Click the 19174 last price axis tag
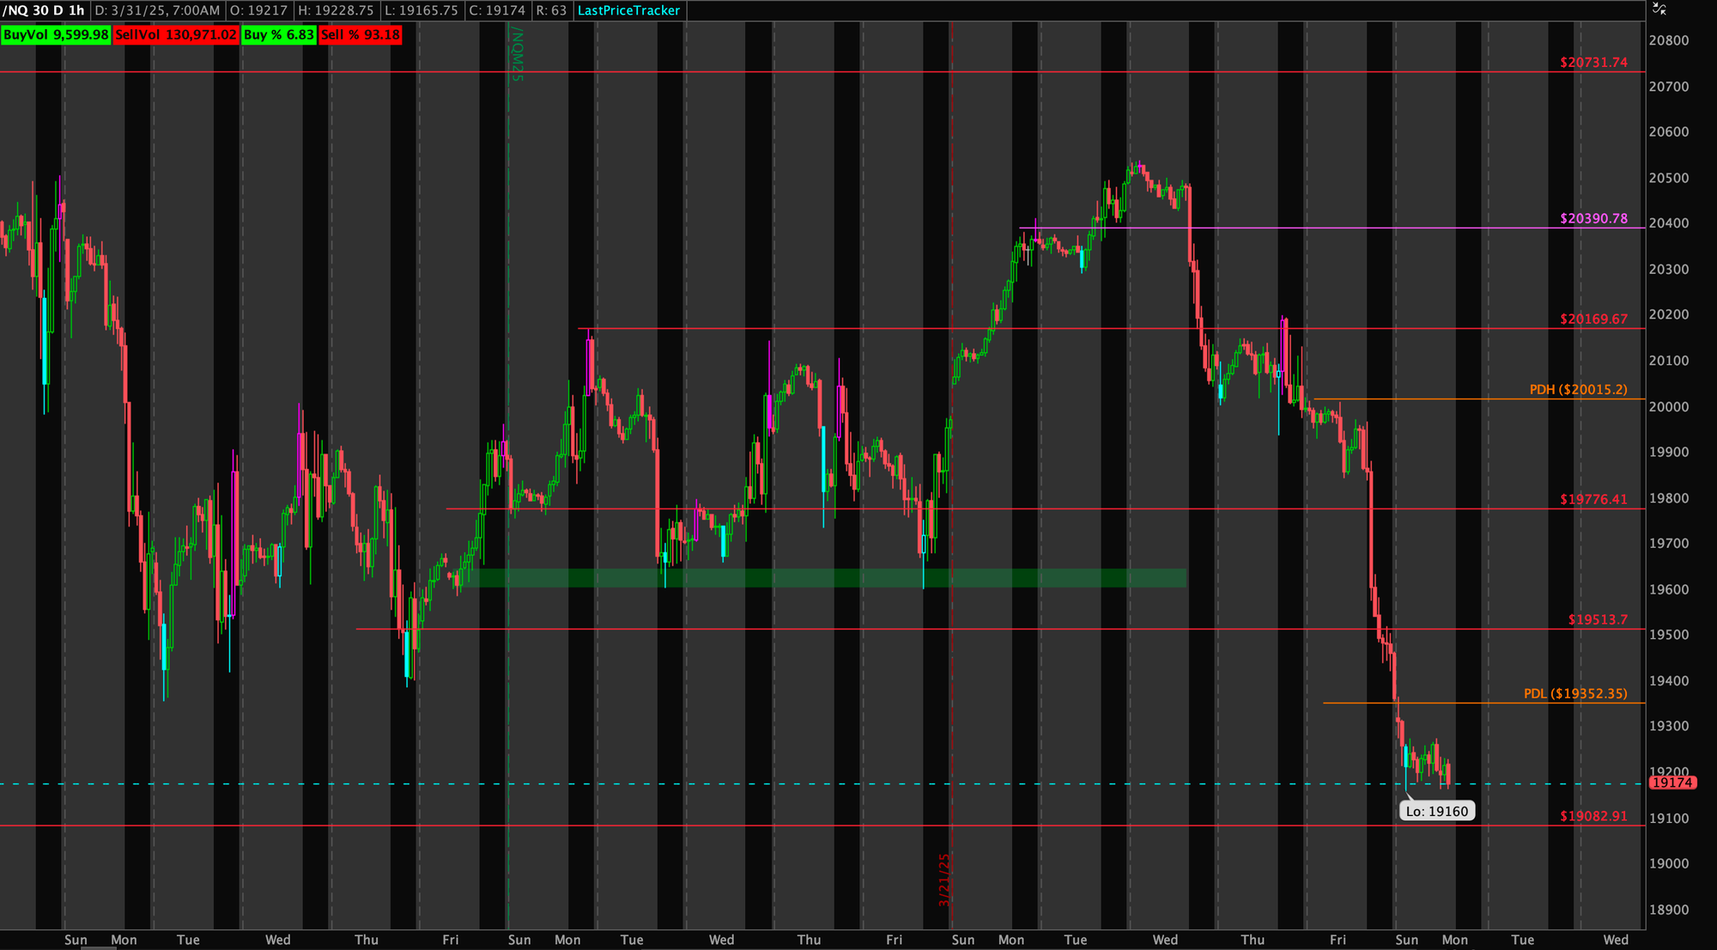The height and width of the screenshot is (950, 1717). point(1671,783)
